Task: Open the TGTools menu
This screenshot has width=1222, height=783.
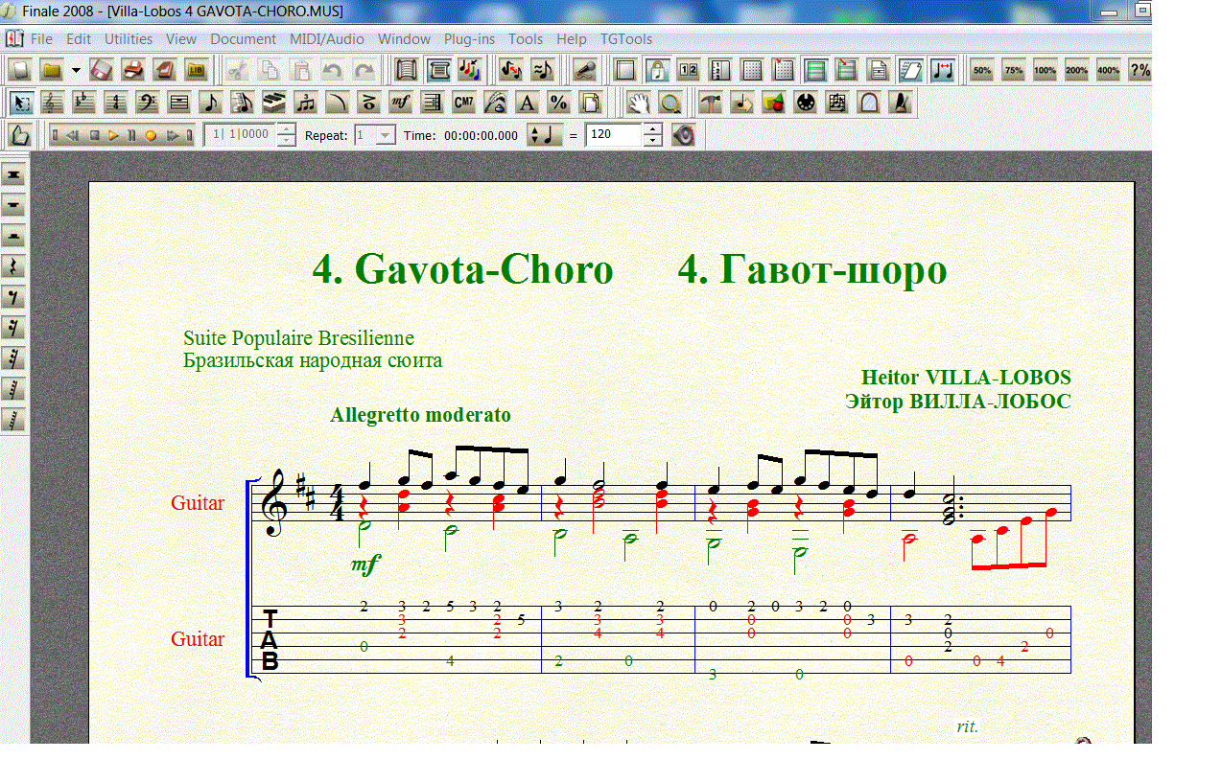Action: point(626,39)
